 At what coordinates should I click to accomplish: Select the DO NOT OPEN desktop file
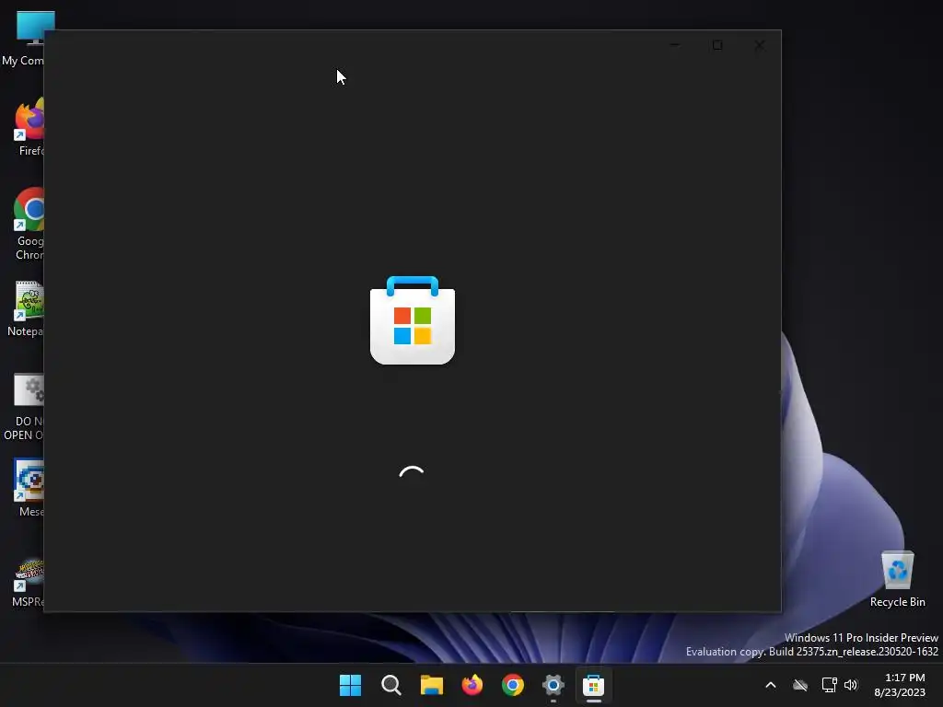[24, 407]
